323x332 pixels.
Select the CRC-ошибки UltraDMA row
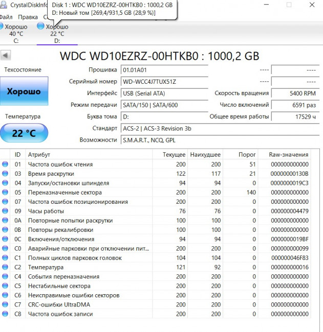pyautogui.click(x=155, y=304)
